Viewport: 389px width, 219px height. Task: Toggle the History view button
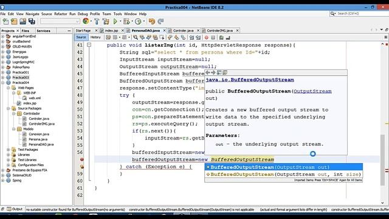point(95,37)
